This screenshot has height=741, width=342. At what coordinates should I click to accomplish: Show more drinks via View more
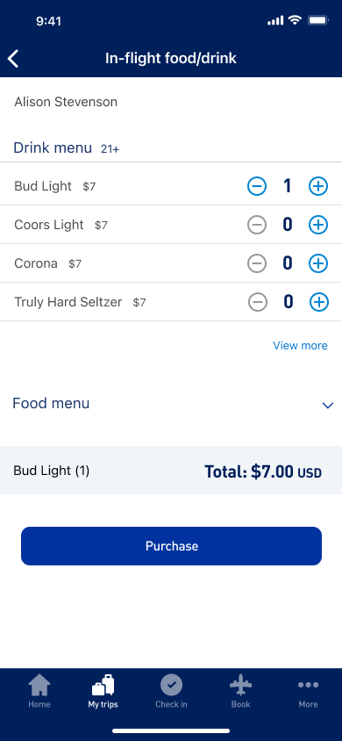300,345
